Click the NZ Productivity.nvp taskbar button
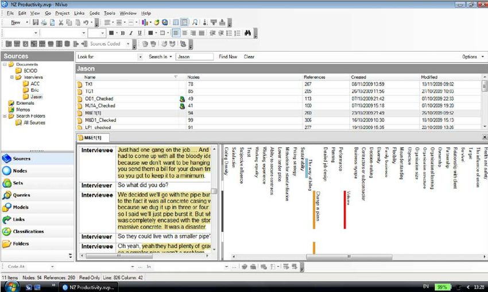488x292 pixels. point(88,287)
